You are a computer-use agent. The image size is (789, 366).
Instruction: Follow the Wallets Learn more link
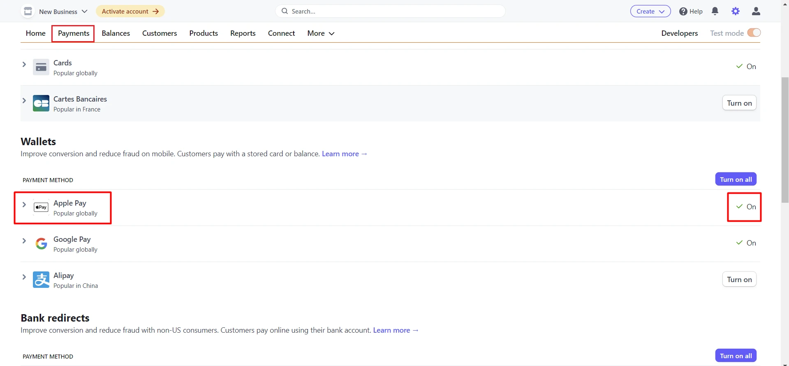pyautogui.click(x=344, y=154)
